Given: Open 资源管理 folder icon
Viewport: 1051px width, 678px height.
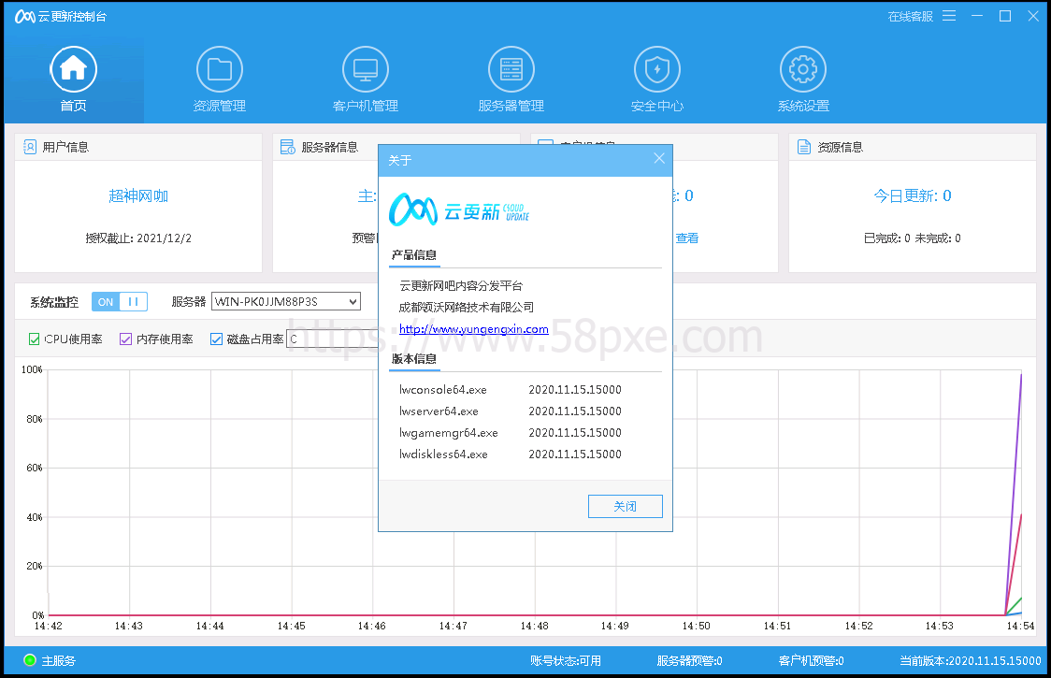Looking at the screenshot, I should (219, 69).
